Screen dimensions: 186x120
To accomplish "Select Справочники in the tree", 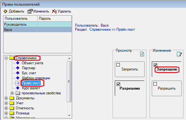I will [x=26, y=58].
